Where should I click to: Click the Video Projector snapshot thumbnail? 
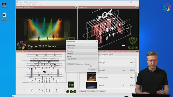[x=91, y=78]
